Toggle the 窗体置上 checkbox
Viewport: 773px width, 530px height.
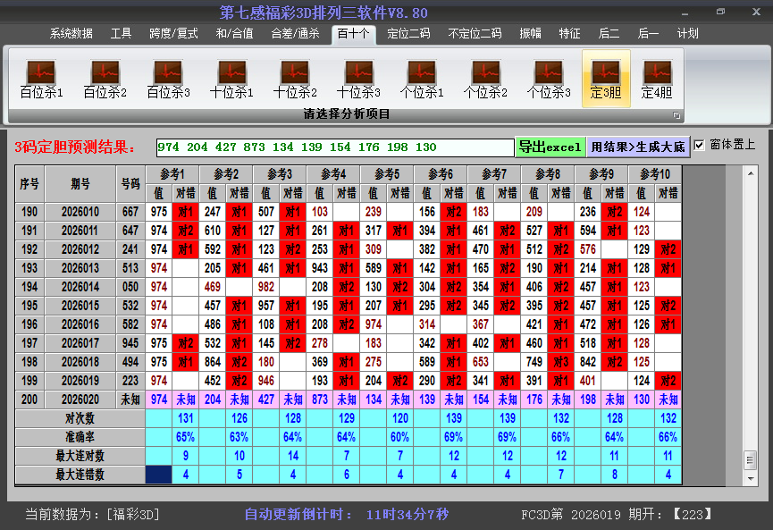(700, 145)
